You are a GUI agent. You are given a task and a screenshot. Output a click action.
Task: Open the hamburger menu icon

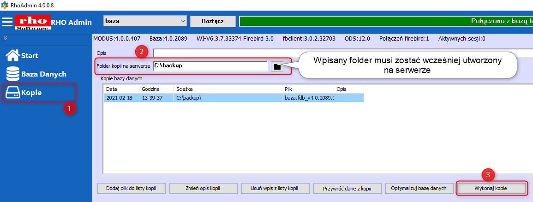pos(7,22)
